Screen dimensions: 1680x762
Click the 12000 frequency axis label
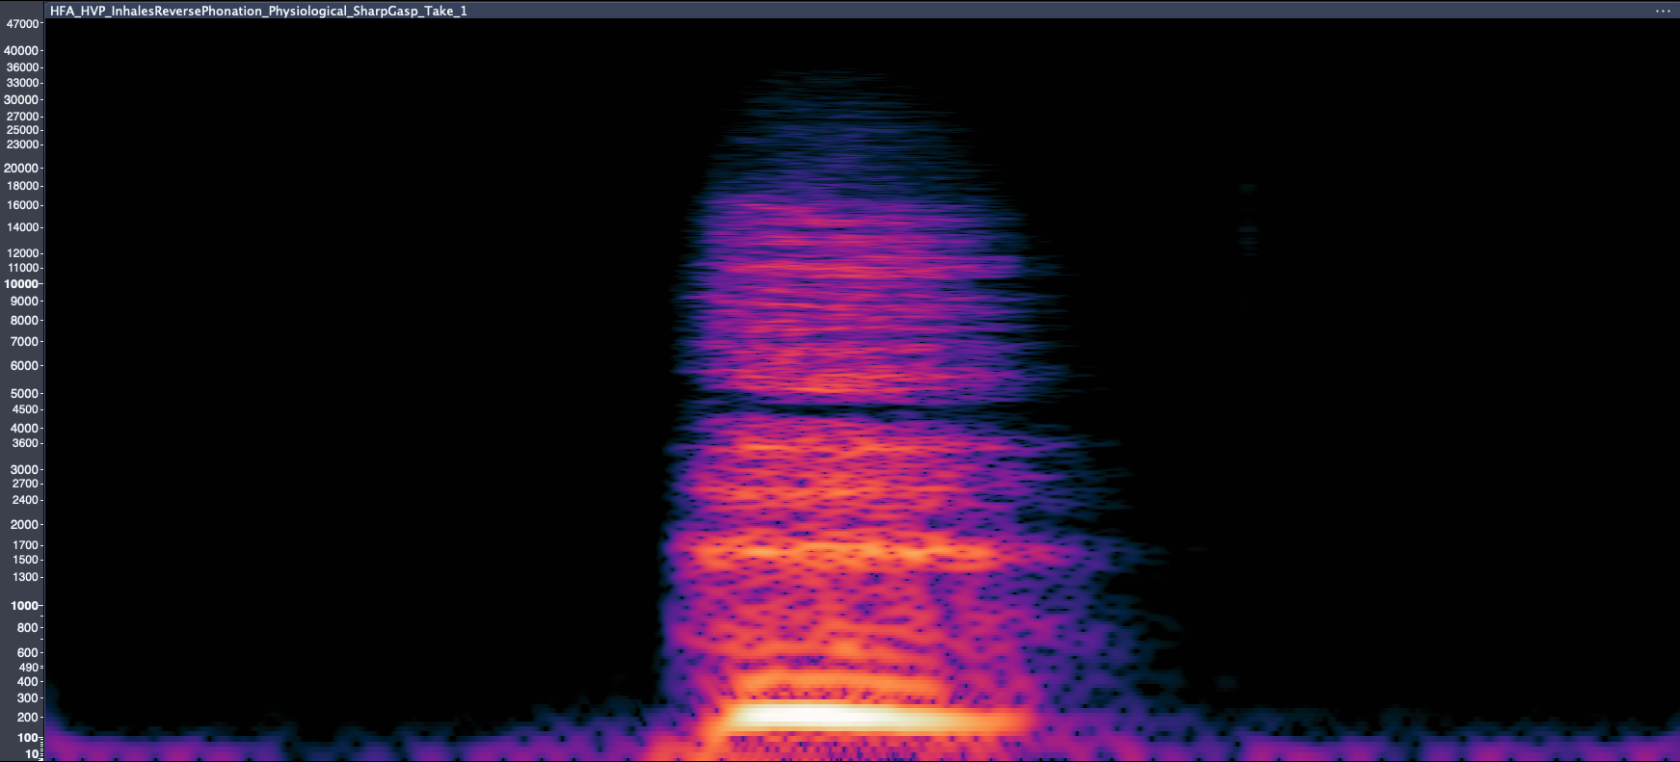[23, 253]
